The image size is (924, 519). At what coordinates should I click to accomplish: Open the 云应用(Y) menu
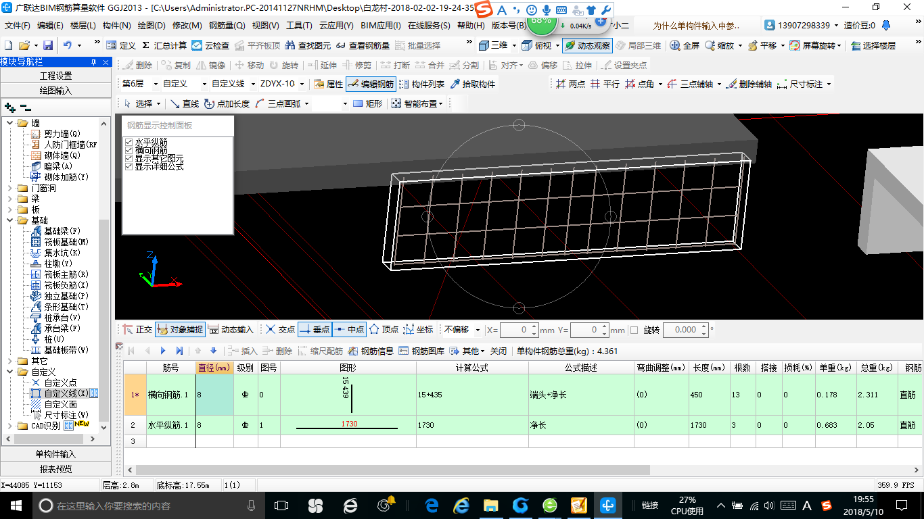[x=336, y=26]
